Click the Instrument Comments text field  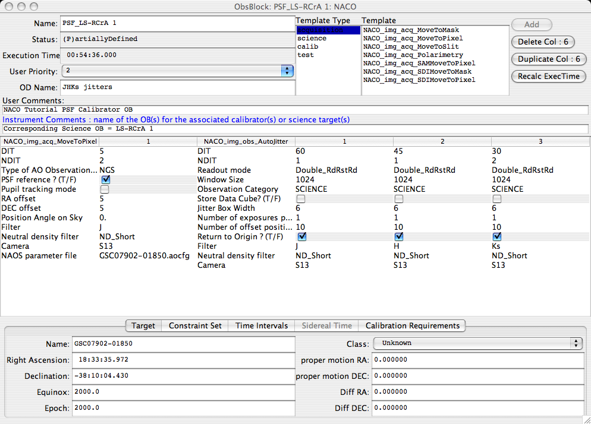[295, 129]
